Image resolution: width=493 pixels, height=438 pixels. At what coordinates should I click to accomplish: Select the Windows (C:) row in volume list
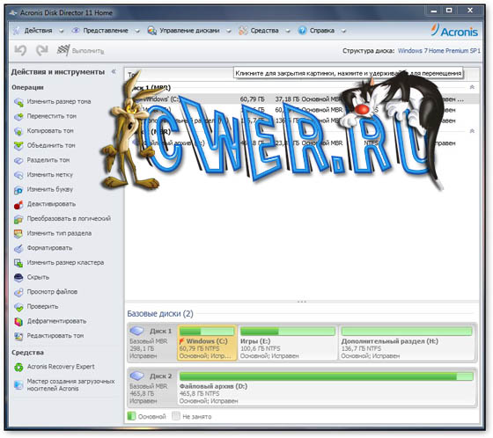pos(303,99)
